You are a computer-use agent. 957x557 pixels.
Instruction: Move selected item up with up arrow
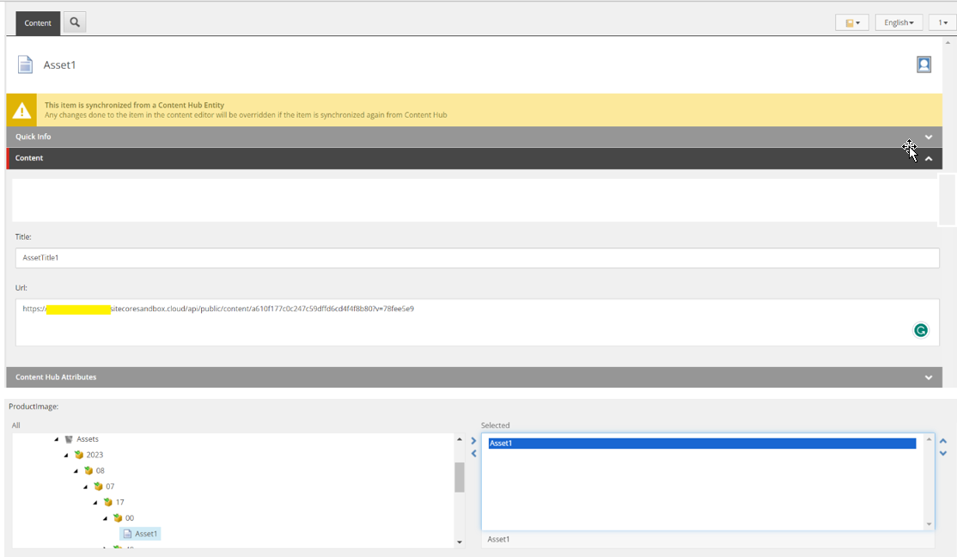[943, 441]
